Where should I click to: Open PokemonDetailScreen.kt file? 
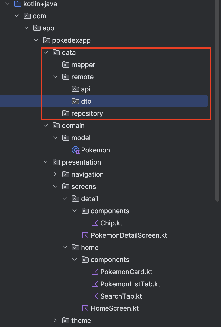129,235
